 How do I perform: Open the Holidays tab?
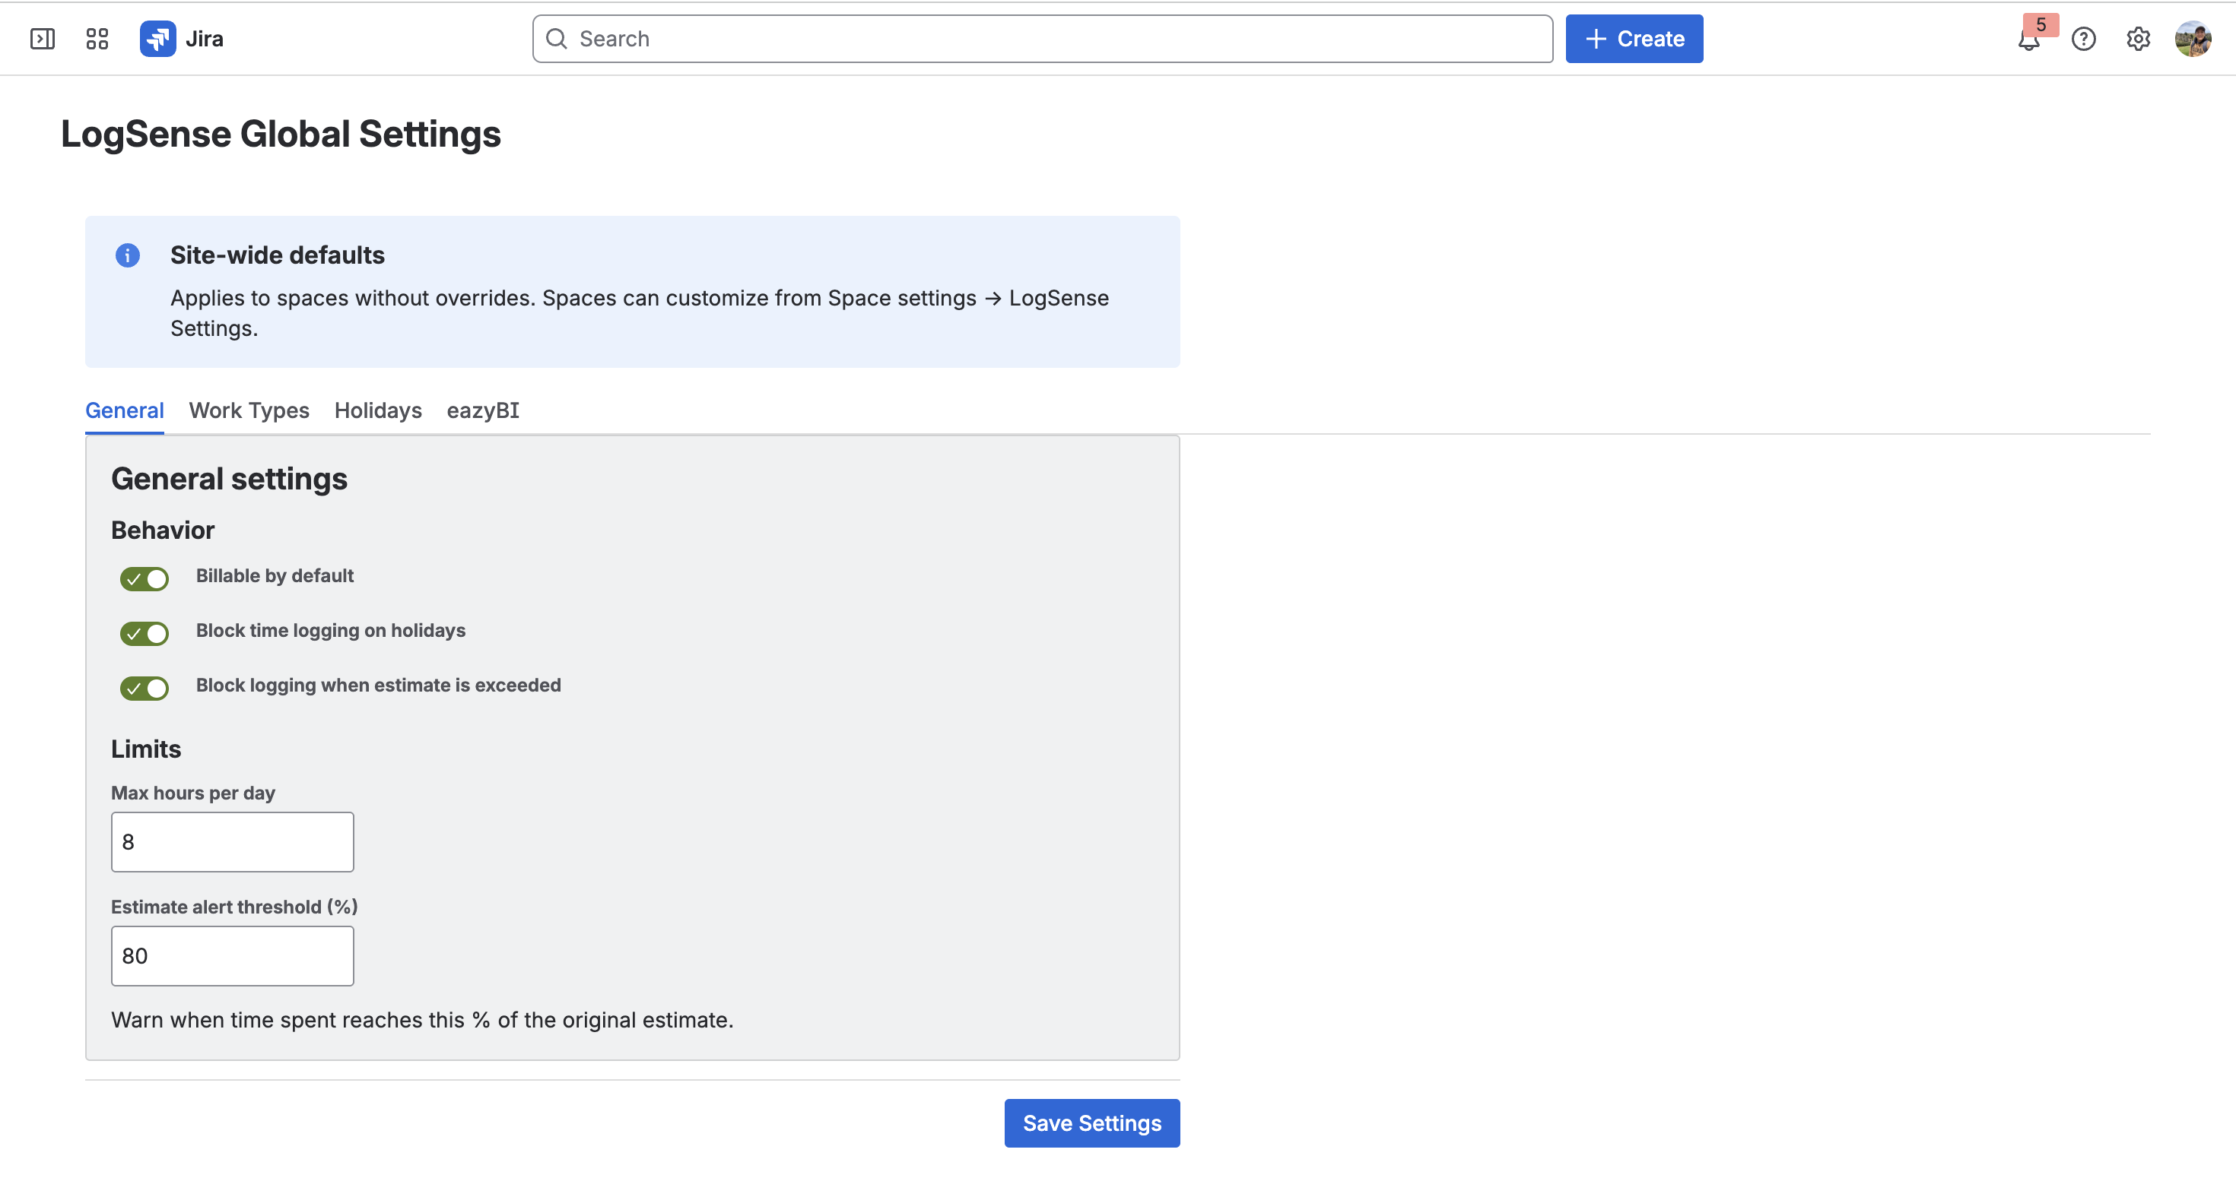point(377,410)
